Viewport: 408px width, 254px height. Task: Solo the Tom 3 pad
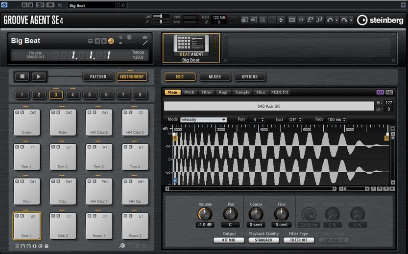click(x=95, y=147)
